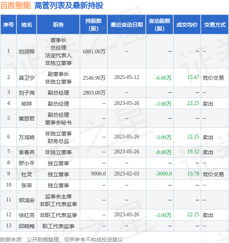Screen dimensions: 229x243
Task: Select the name 刘润根
Action: (x=26, y=51)
